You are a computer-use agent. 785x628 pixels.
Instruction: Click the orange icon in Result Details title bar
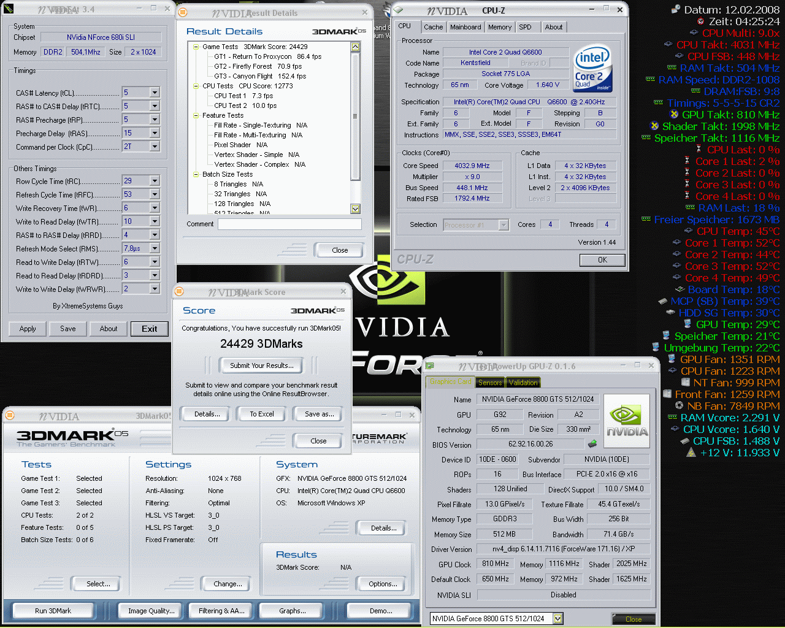[183, 12]
